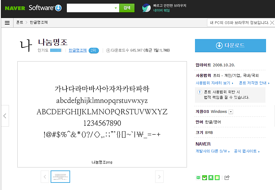Click the 나눔명조 font title

(53, 42)
